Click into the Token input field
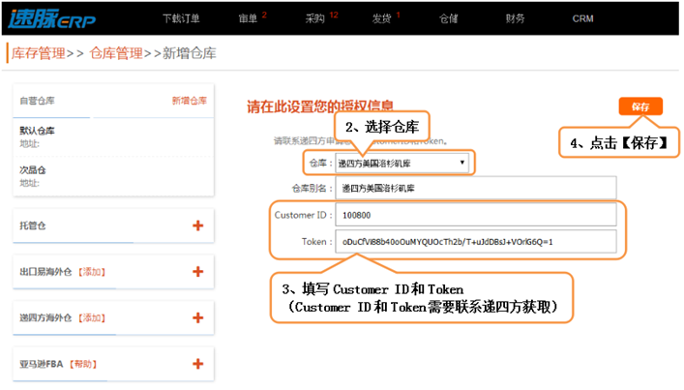This screenshot has height=390, width=684. click(x=474, y=241)
